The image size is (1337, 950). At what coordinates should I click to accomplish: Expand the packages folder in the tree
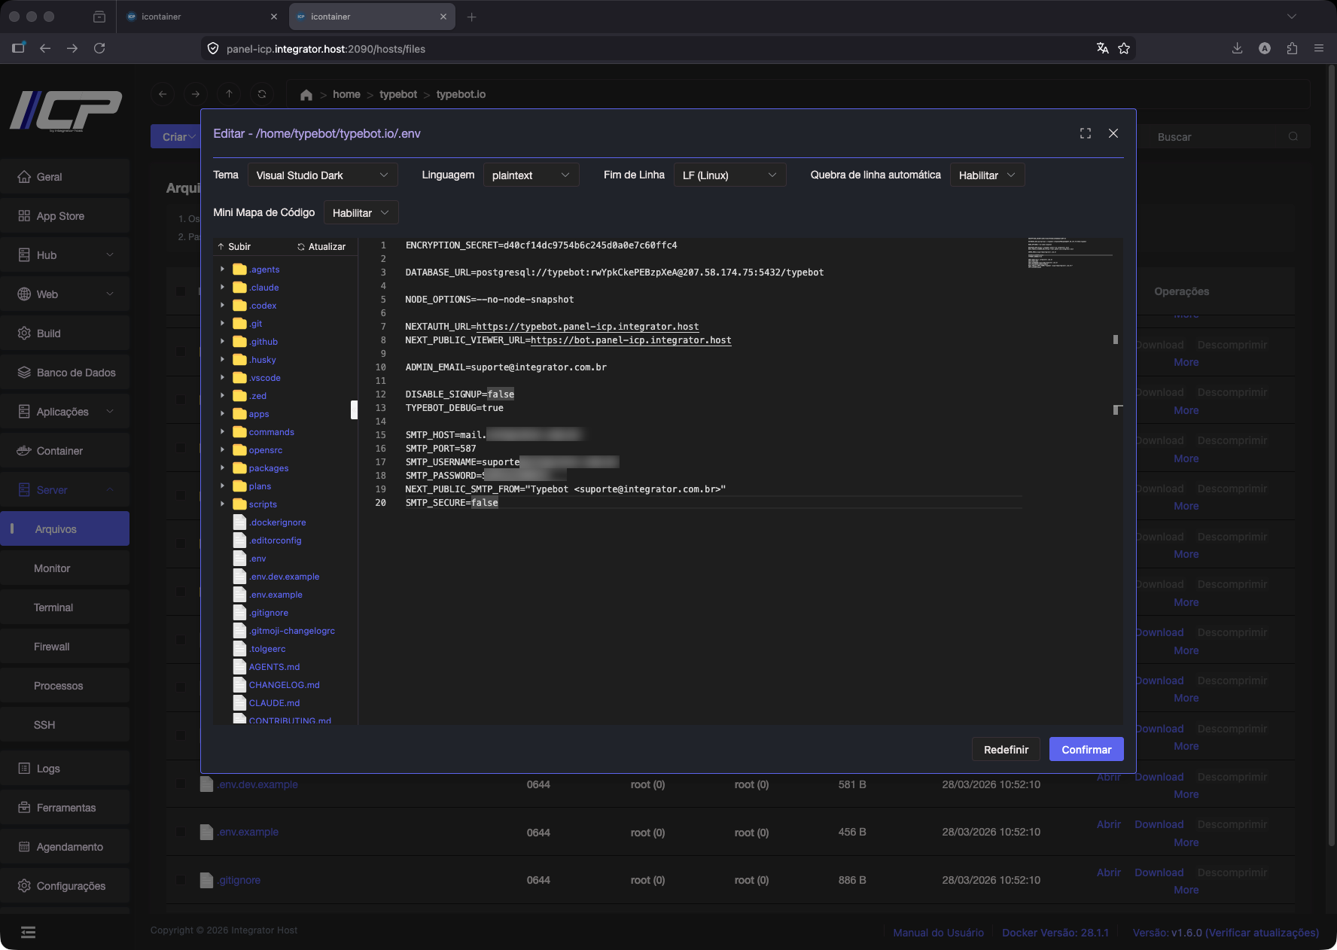pos(223,468)
